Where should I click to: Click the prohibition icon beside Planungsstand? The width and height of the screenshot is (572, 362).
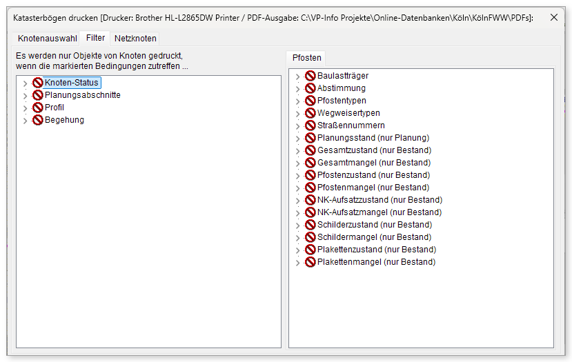pyautogui.click(x=310, y=138)
